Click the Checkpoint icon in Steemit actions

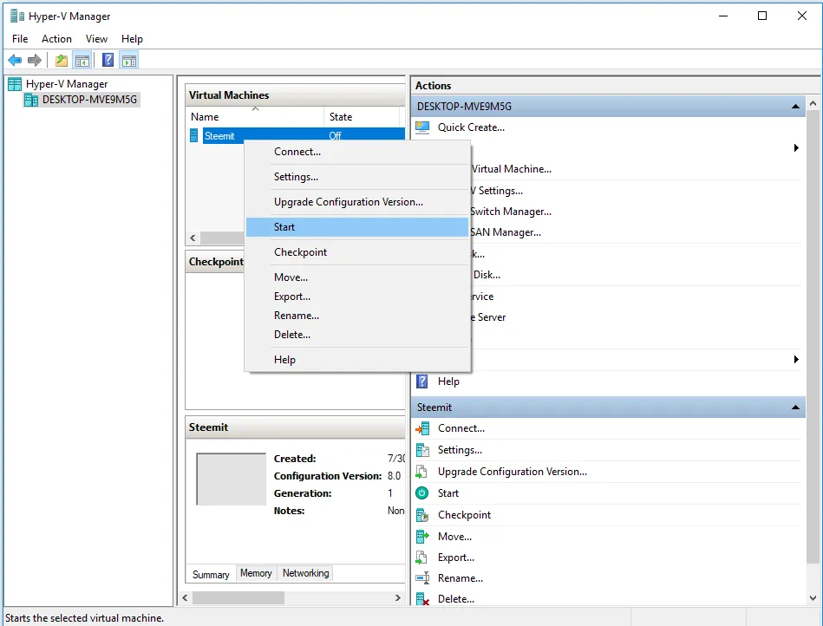click(422, 515)
